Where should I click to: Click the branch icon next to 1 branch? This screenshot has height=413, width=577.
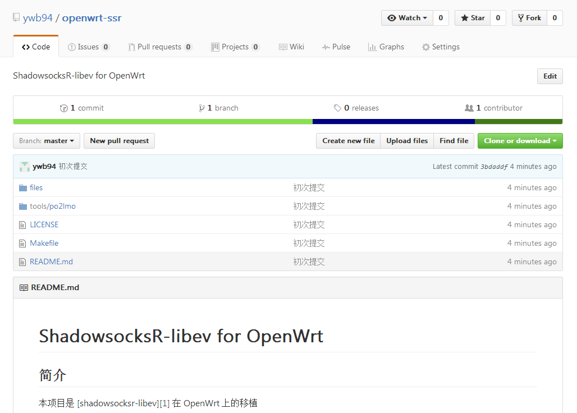(x=202, y=108)
